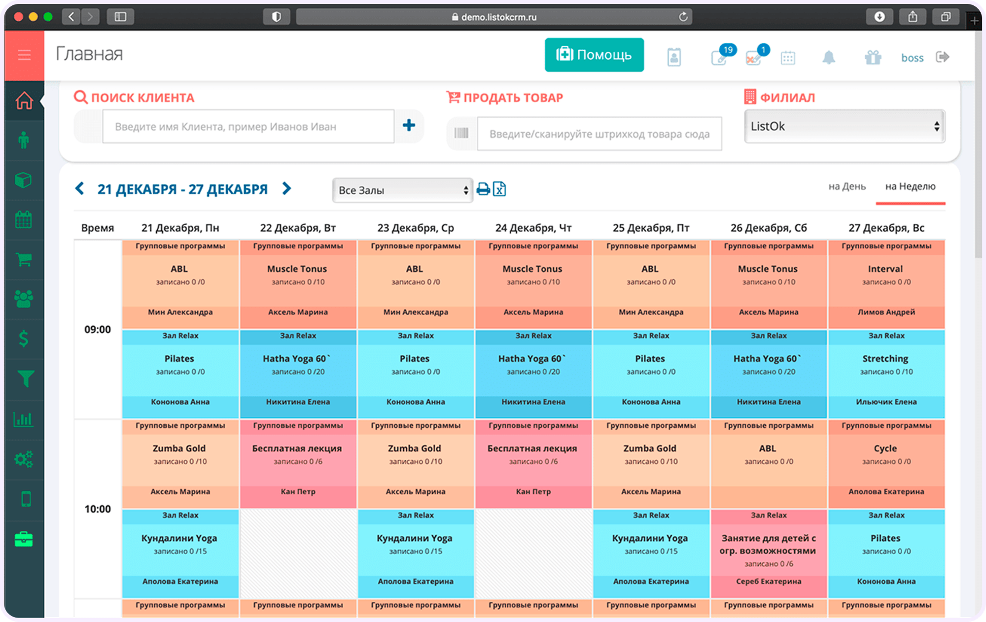
Task: Click the Safari forward button
Action: pos(90,17)
